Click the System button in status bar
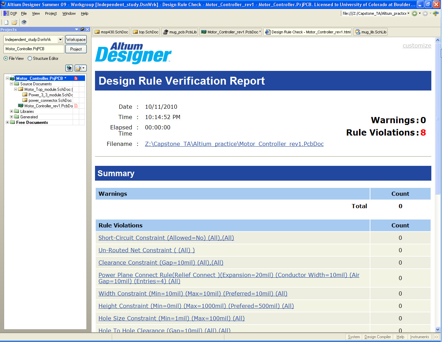Image resolution: width=442 pixels, height=342 pixels. [354, 337]
